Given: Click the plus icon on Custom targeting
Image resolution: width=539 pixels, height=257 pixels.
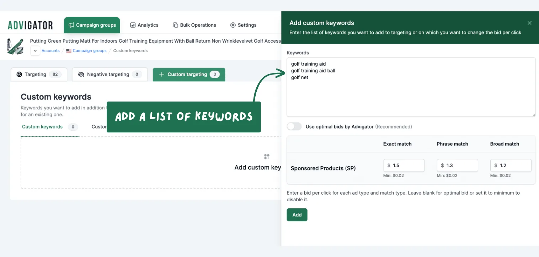Looking at the screenshot, I should coord(161,75).
